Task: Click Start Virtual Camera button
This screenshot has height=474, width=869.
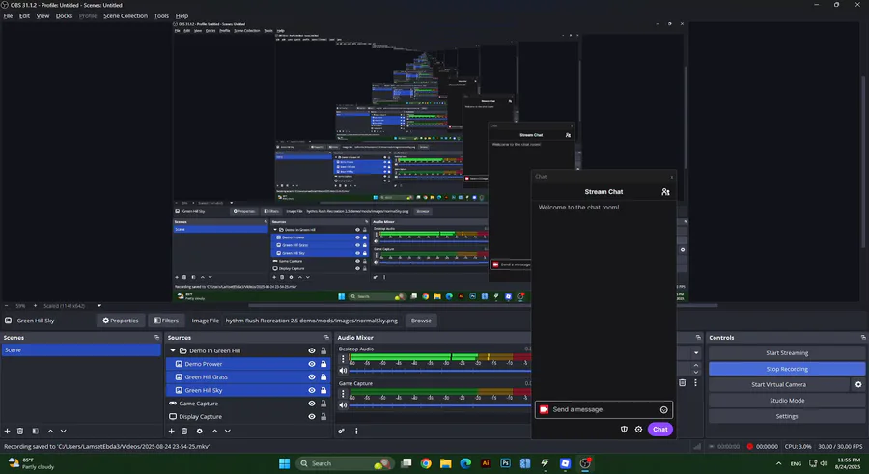Action: click(778, 385)
